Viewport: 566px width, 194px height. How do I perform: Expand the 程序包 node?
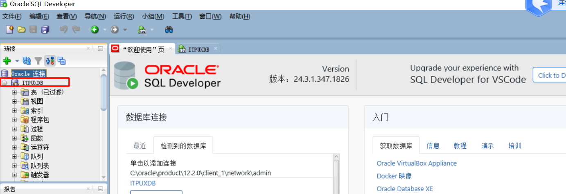click(x=15, y=120)
